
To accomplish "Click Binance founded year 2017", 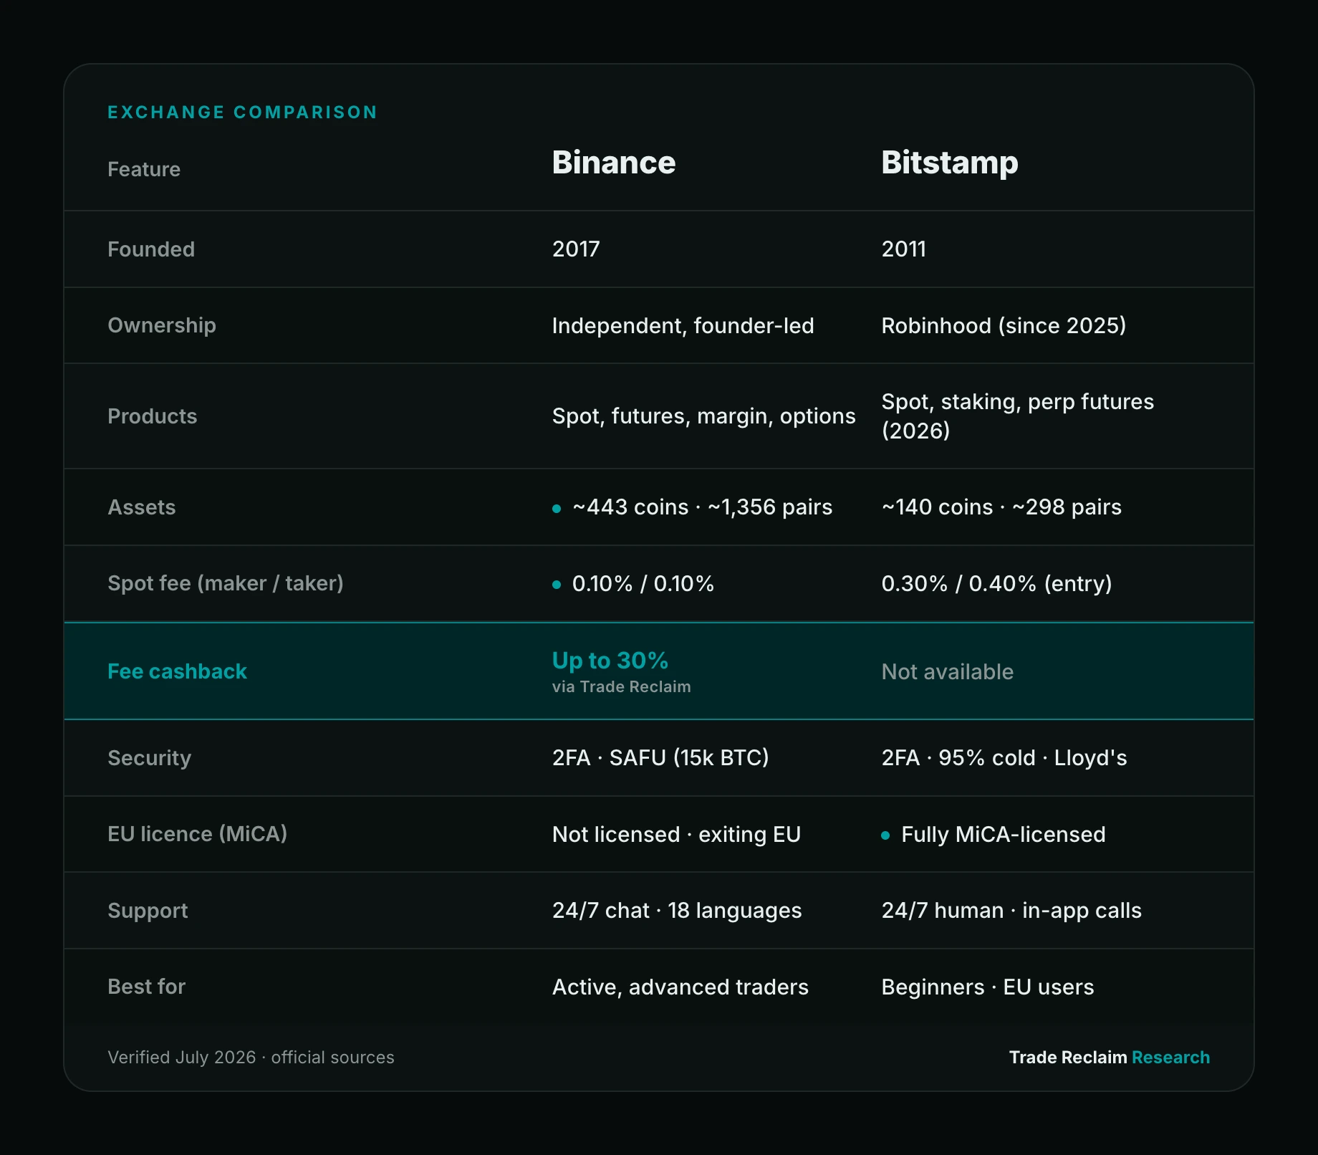I will pyautogui.click(x=576, y=249).
